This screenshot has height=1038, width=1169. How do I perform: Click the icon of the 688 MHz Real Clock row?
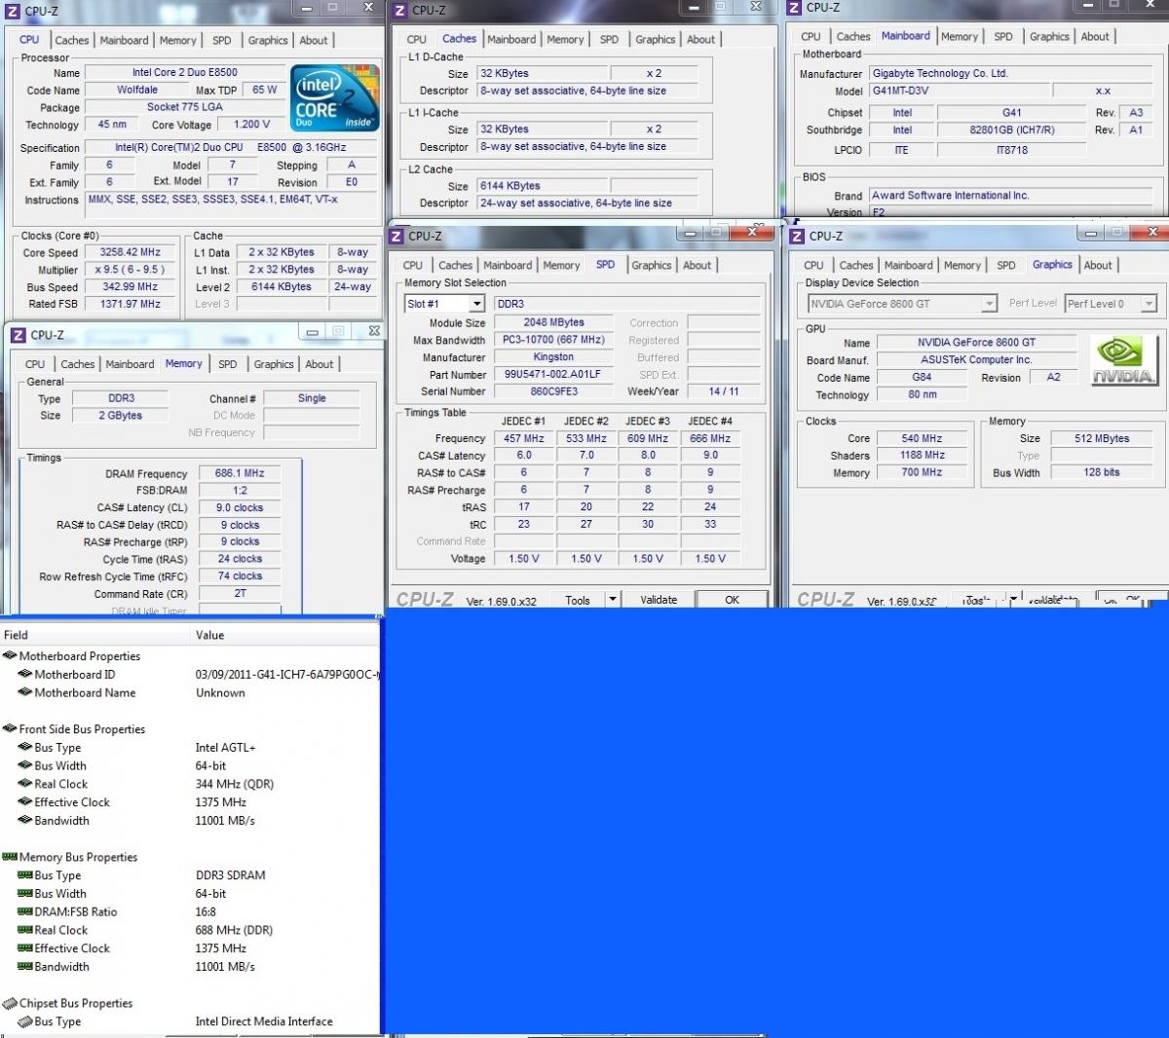tap(25, 930)
